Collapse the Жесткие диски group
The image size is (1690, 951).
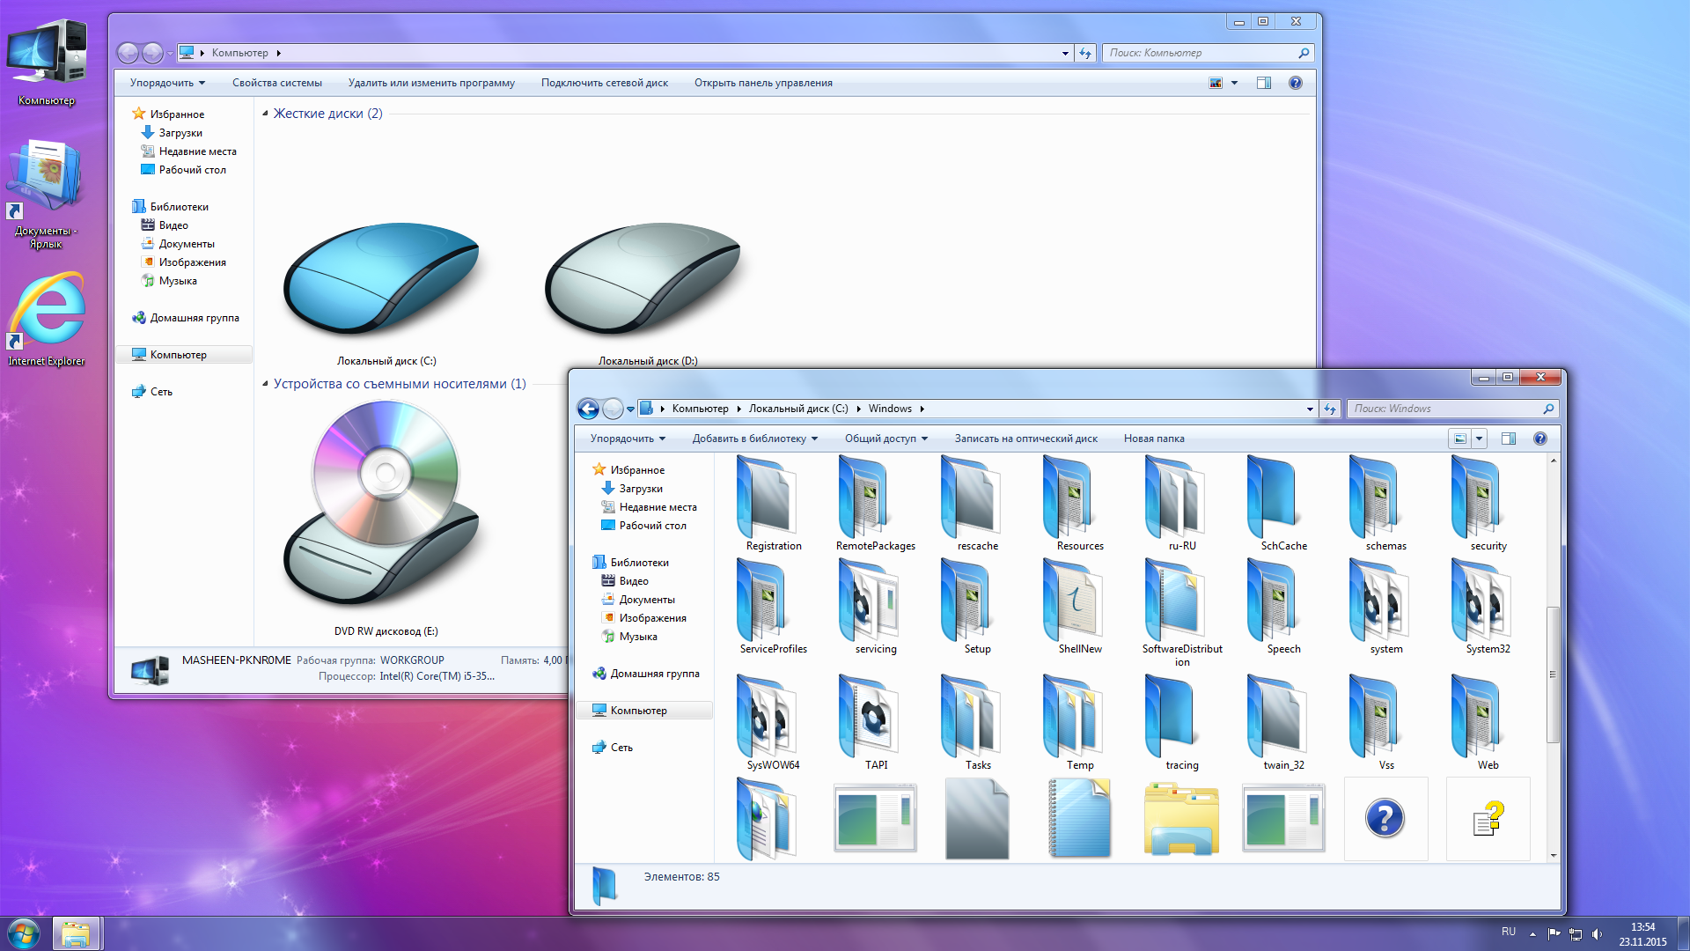pyautogui.click(x=265, y=114)
